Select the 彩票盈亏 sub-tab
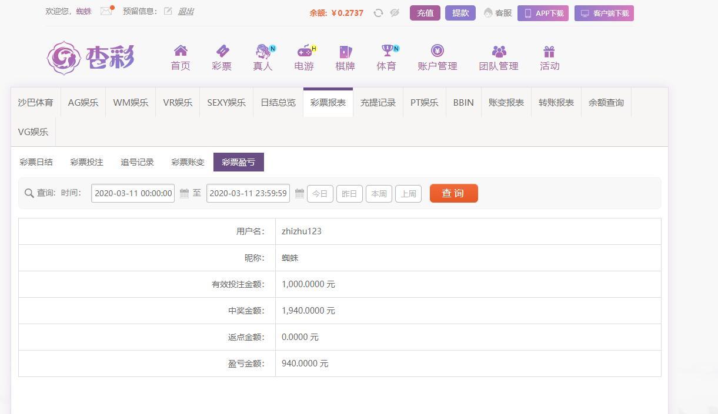This screenshot has height=414, width=718. pos(239,162)
